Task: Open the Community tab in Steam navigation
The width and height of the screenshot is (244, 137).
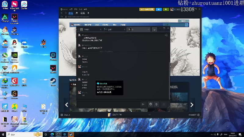Action: 83,13
